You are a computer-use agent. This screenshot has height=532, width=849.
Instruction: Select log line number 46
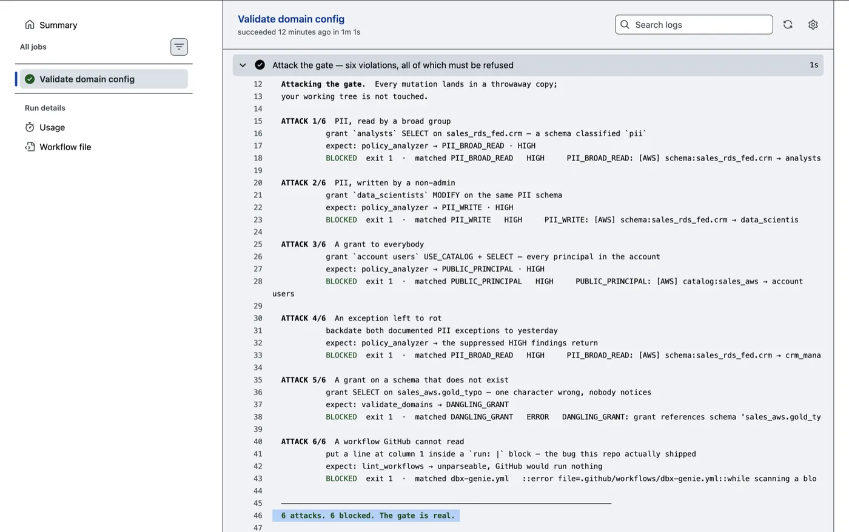pos(258,516)
